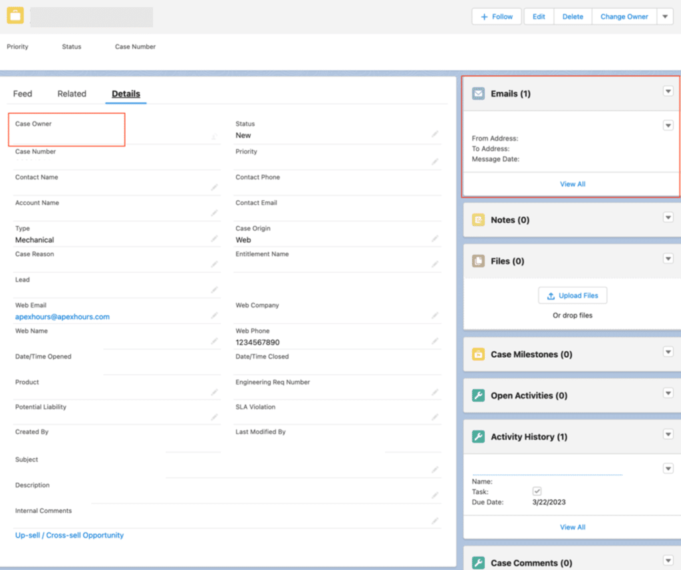Open the Case Milestones dropdown arrow
This screenshot has height=570, width=681.
[668, 353]
